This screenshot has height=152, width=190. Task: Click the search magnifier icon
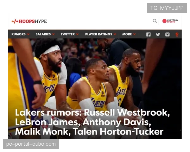pyautogui.click(x=155, y=21)
